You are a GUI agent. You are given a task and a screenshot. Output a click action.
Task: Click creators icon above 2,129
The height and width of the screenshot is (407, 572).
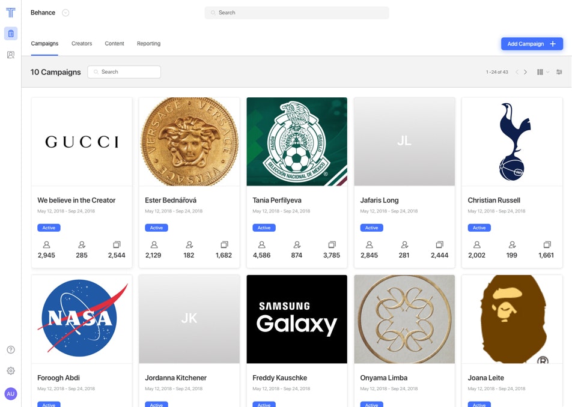(x=154, y=244)
